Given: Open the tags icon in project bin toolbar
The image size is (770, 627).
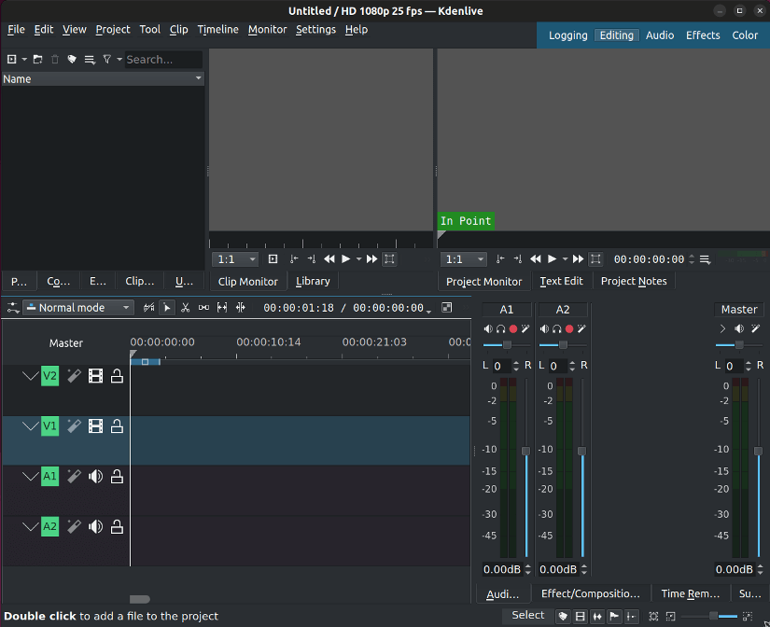Looking at the screenshot, I should point(72,60).
